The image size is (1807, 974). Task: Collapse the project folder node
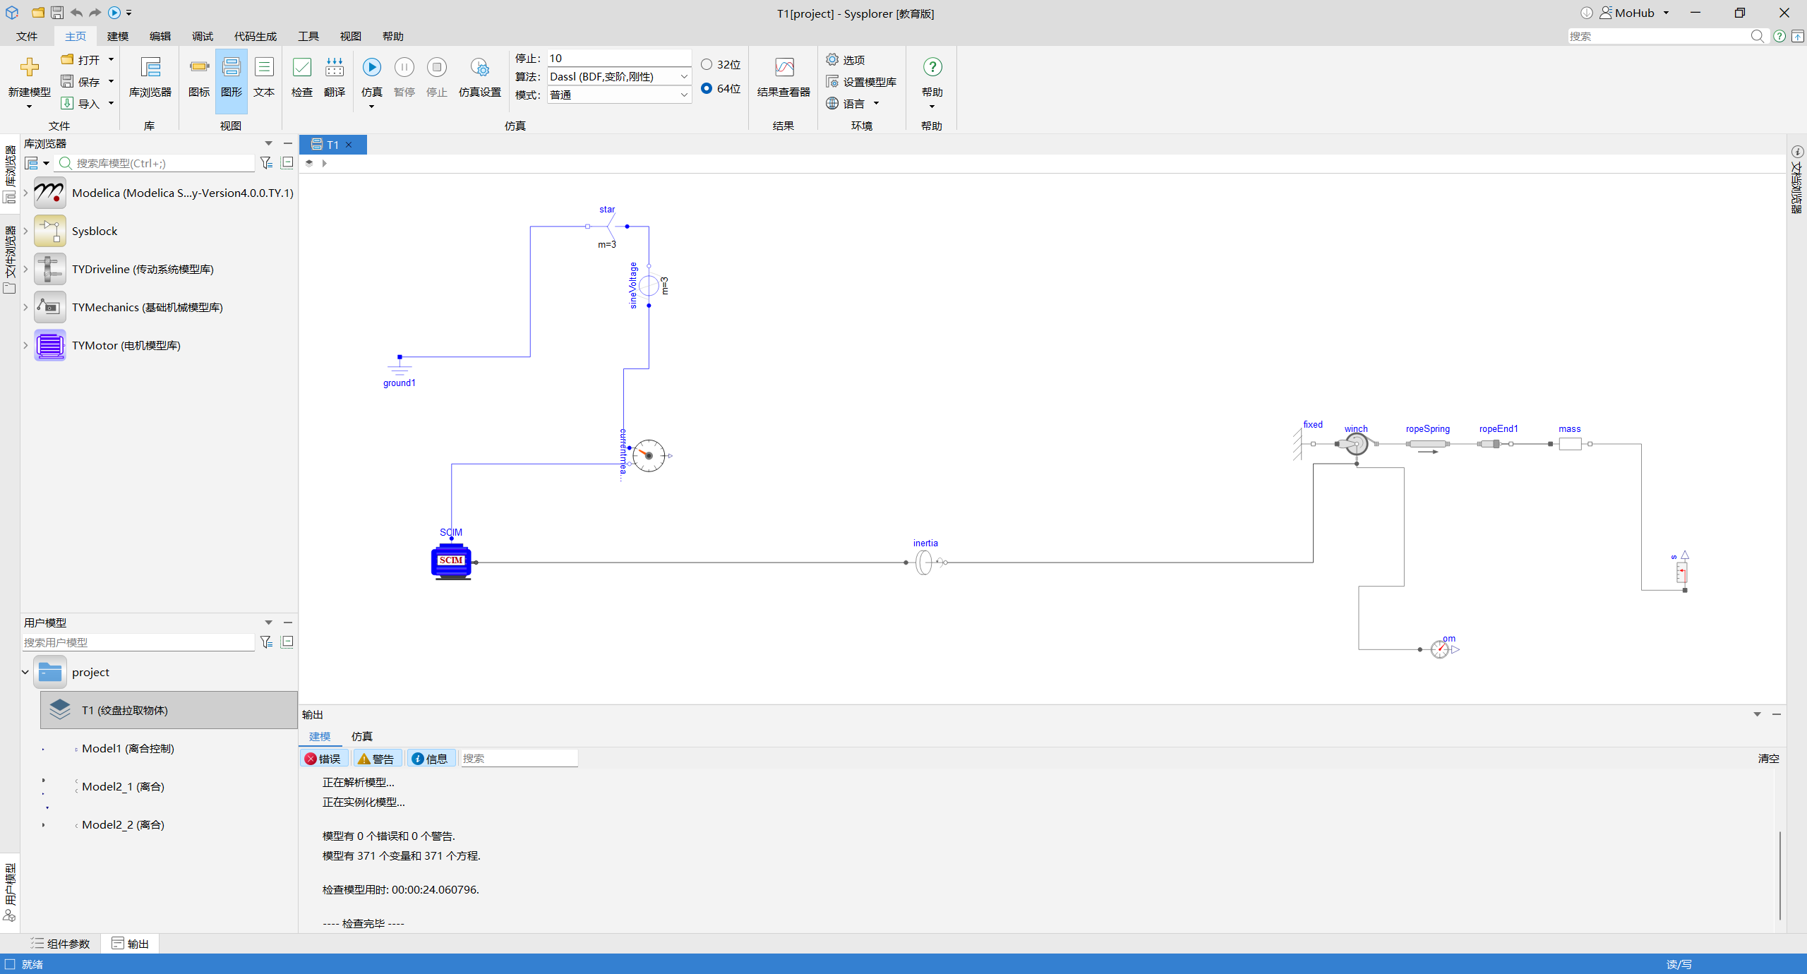[25, 672]
